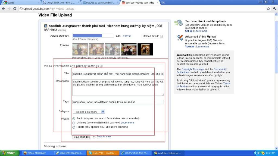
Task: Click the Save changes button
Action: (x=82, y=137)
